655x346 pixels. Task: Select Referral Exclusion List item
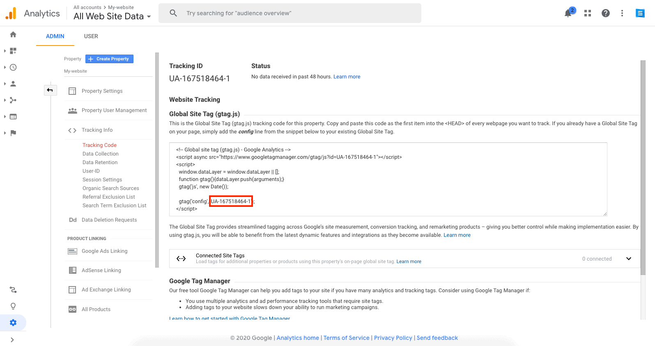109,197
